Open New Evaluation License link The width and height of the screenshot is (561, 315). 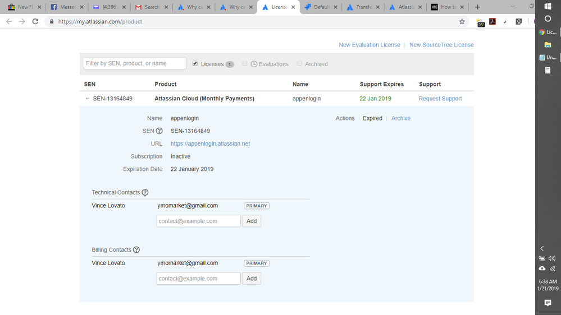(370, 45)
